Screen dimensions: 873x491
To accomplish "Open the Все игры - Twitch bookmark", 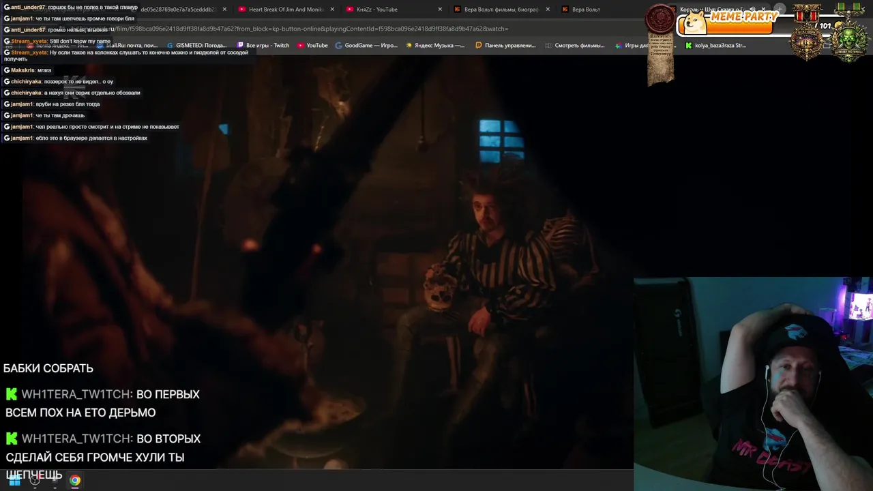I will (x=263, y=46).
